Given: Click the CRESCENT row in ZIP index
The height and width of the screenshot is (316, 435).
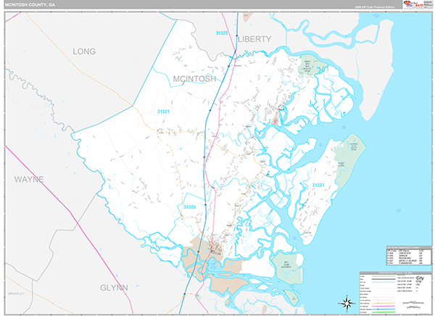Looking at the screenshot, I should (405, 253).
